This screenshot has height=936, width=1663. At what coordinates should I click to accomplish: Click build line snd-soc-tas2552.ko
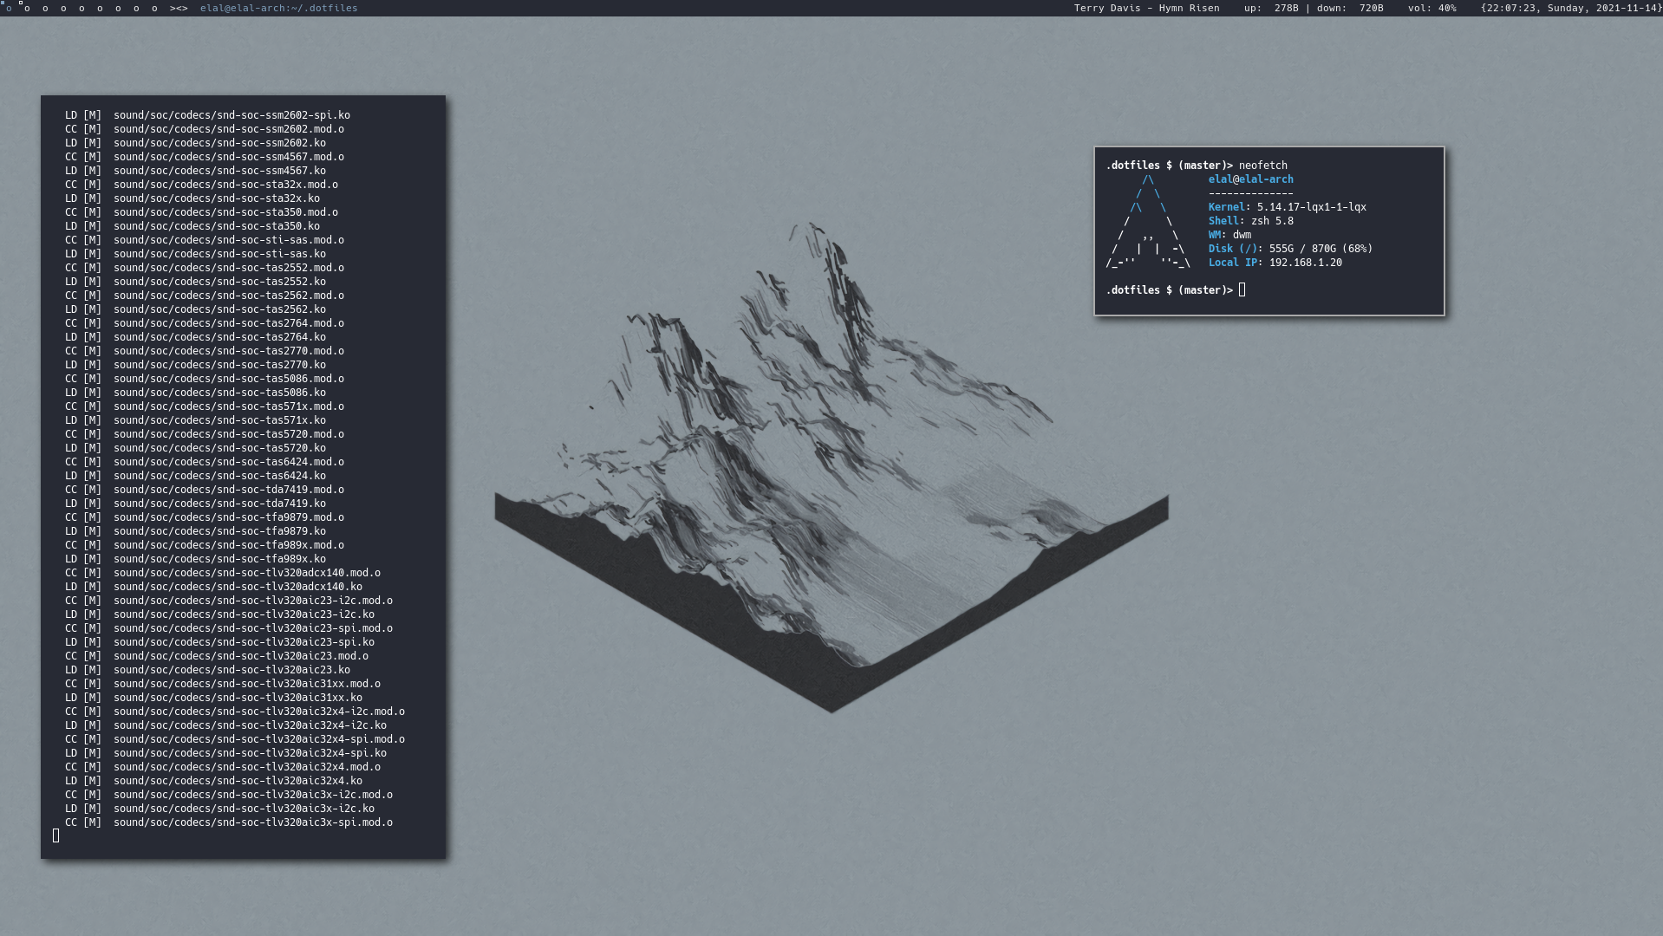195,282
